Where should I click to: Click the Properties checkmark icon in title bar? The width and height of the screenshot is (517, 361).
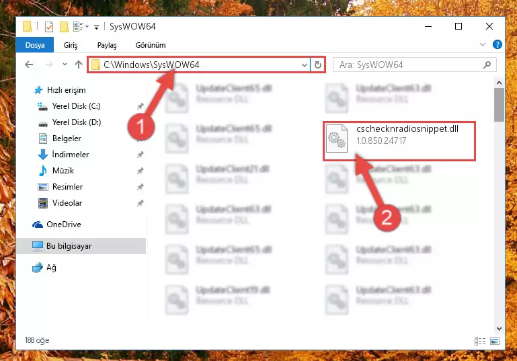pos(49,27)
